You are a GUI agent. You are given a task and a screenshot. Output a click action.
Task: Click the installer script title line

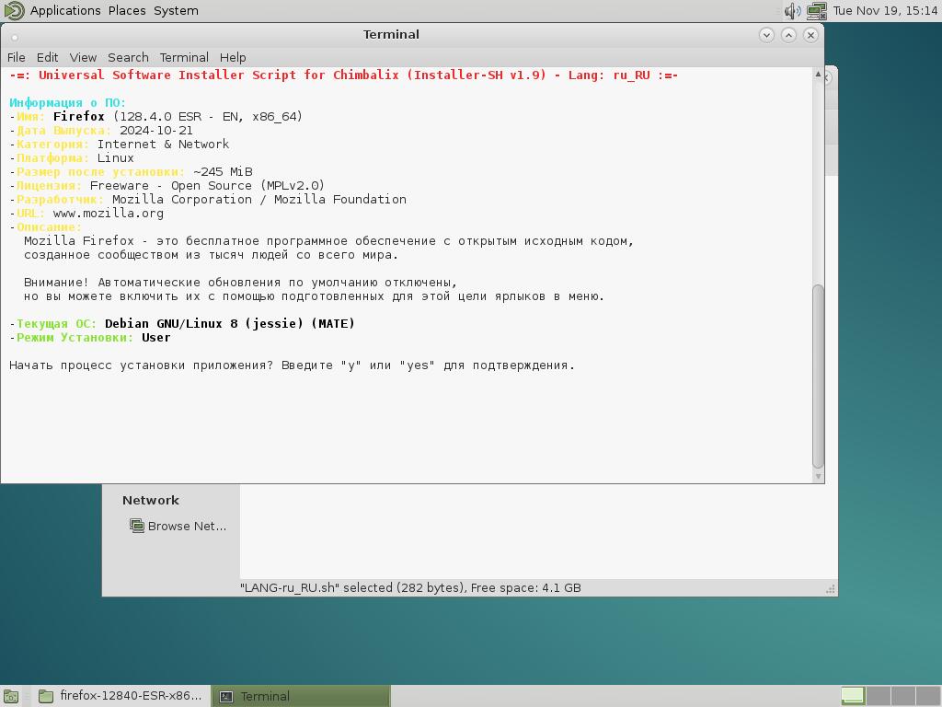344,75
